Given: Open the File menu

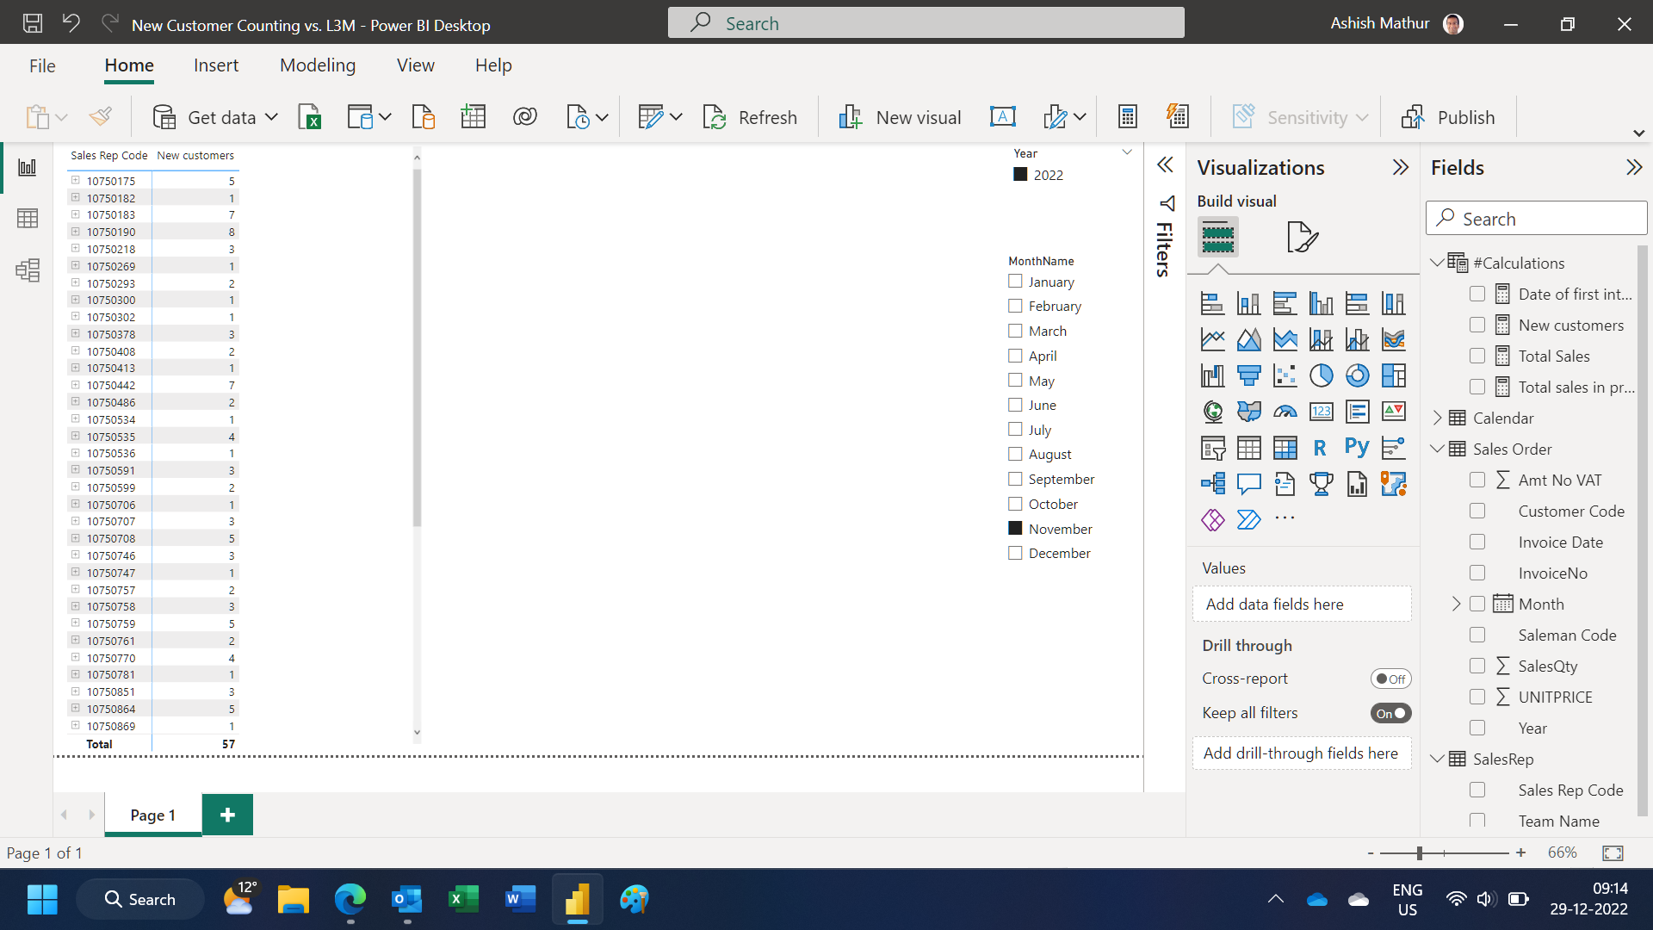Looking at the screenshot, I should [42, 65].
